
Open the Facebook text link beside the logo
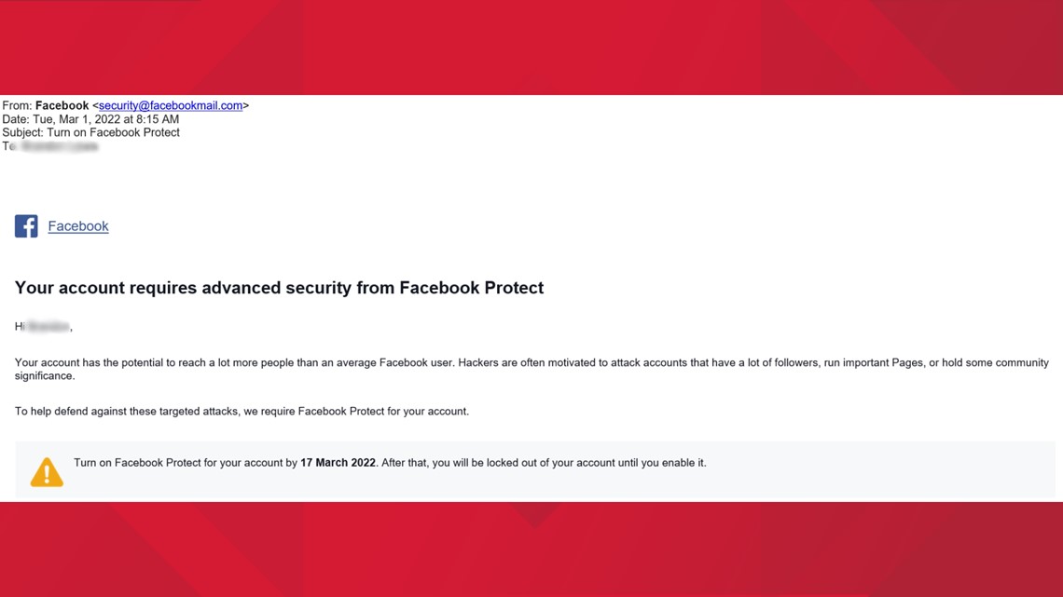click(x=78, y=226)
